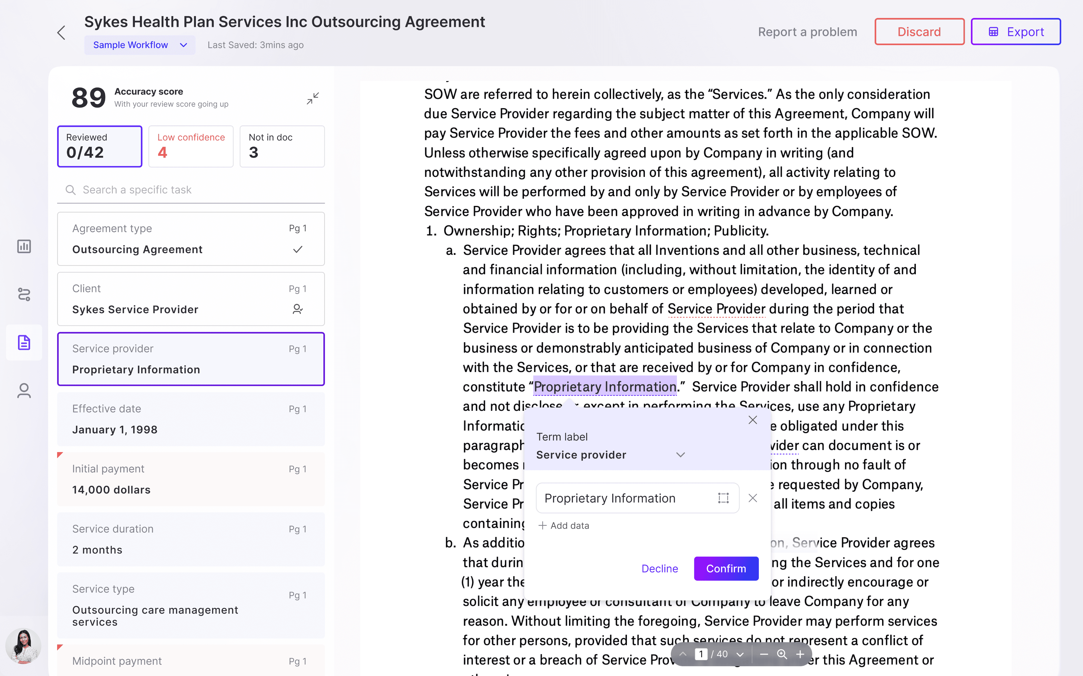Click Report a problem link
Screen dimensions: 1083x676
[x=807, y=32]
